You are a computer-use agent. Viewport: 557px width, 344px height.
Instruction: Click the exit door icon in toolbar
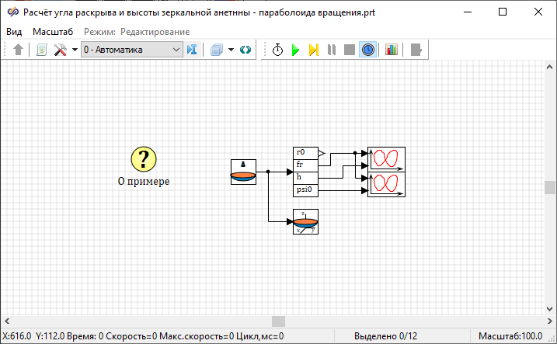tap(416, 50)
